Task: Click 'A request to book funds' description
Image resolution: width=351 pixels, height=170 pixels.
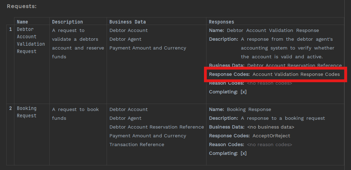Action: [75, 114]
